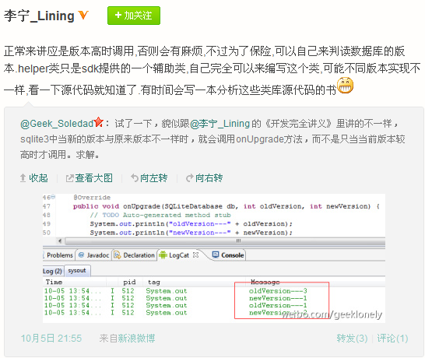Select the Problems tab in the screenshot
This screenshot has height=358, width=425.
tap(59, 255)
